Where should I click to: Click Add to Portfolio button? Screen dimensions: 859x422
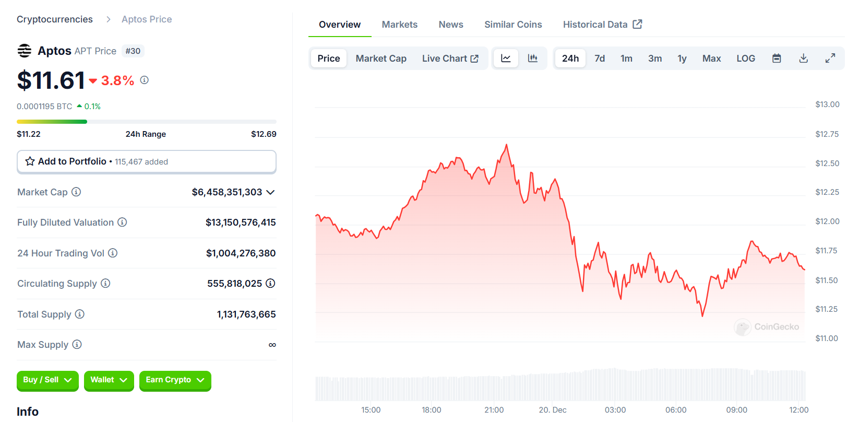pos(146,161)
